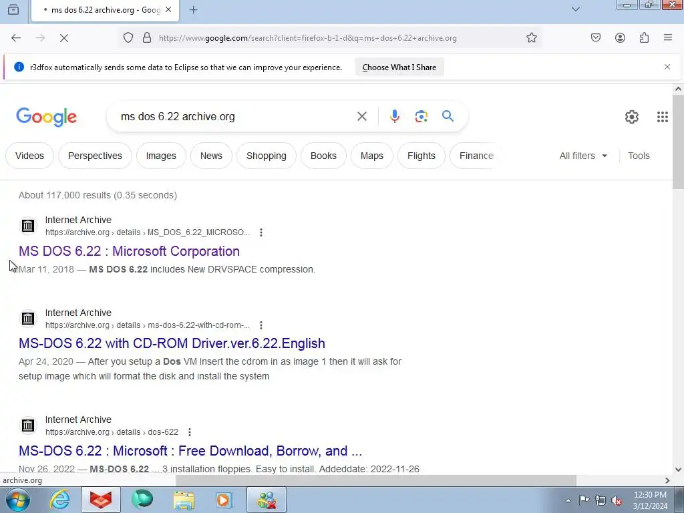The width and height of the screenshot is (684, 513).
Task: Dismiss the r3dfox data notification bar
Action: coord(667,67)
